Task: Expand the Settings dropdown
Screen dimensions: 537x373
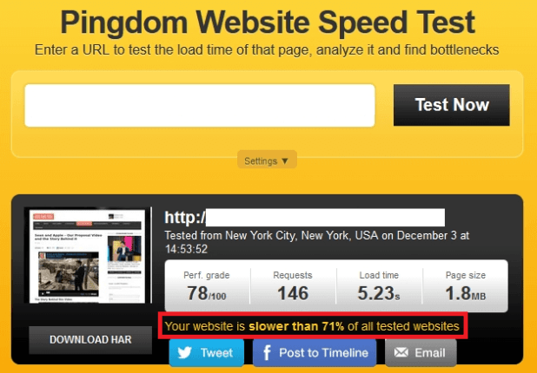Action: coord(267,160)
